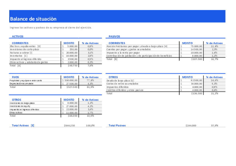Click the 7,6% current assets percentage
Viewport: 236px width, 166px height.
pos(90,66)
